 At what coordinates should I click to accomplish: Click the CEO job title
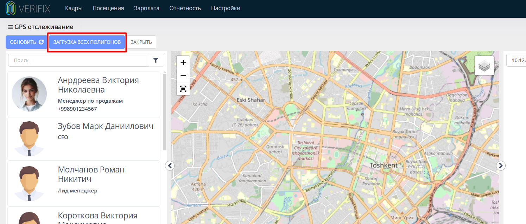pyautogui.click(x=63, y=137)
